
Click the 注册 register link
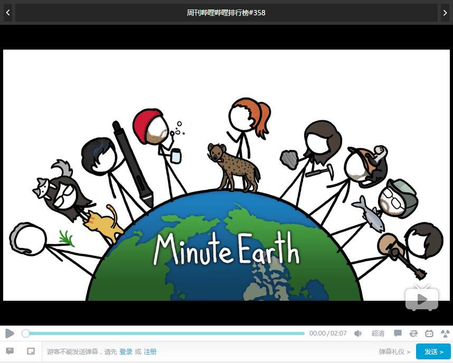point(150,351)
